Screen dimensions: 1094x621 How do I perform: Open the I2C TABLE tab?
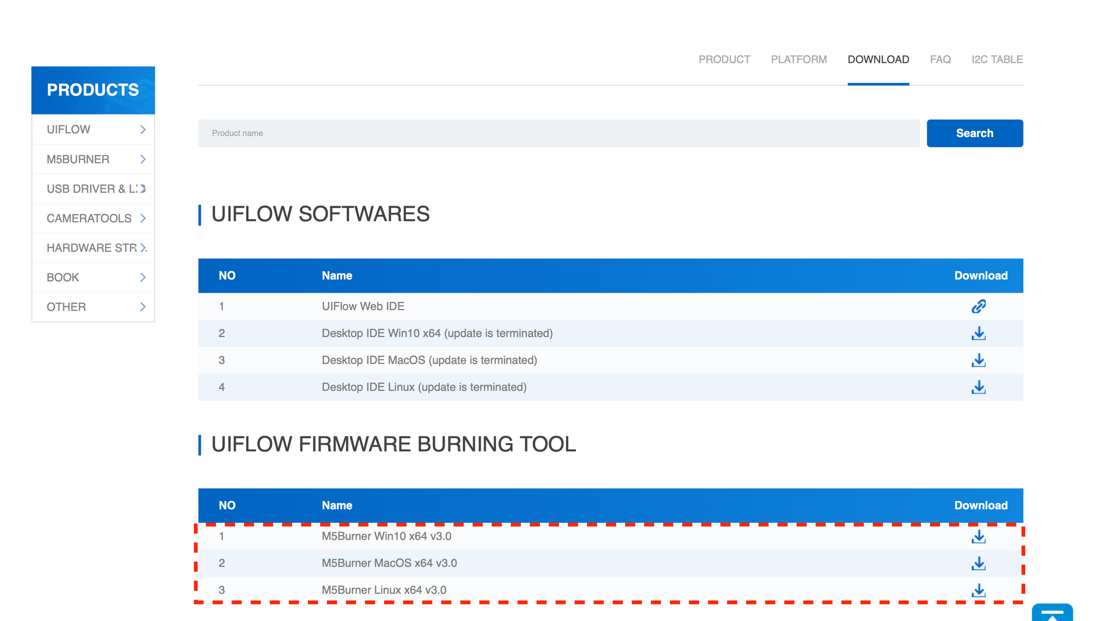[x=997, y=60]
